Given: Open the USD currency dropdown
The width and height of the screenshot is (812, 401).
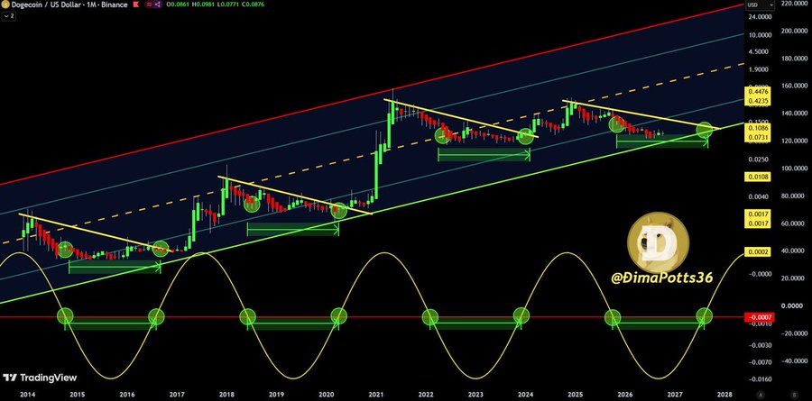Looking at the screenshot, I should click(x=761, y=5).
